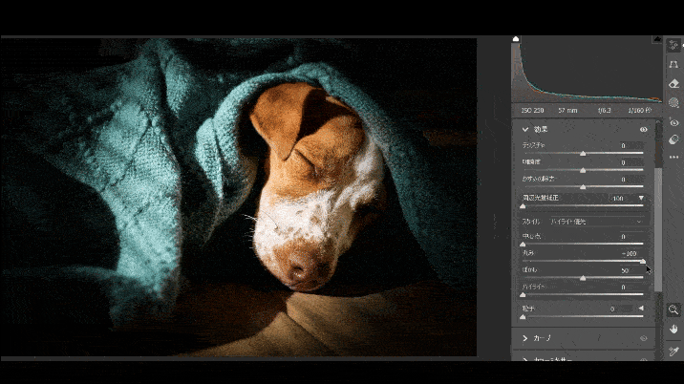Toggle カーブ panel eye visibility
The image size is (684, 384).
pos(644,338)
